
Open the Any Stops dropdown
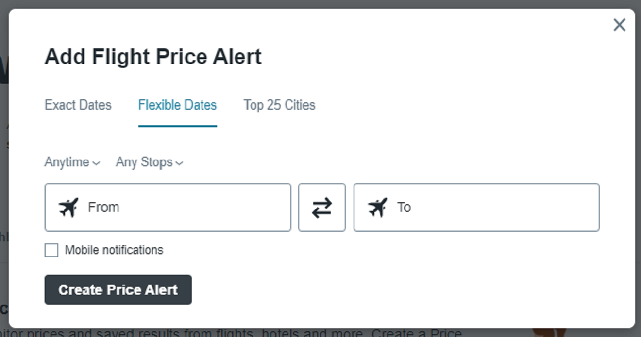(144, 162)
